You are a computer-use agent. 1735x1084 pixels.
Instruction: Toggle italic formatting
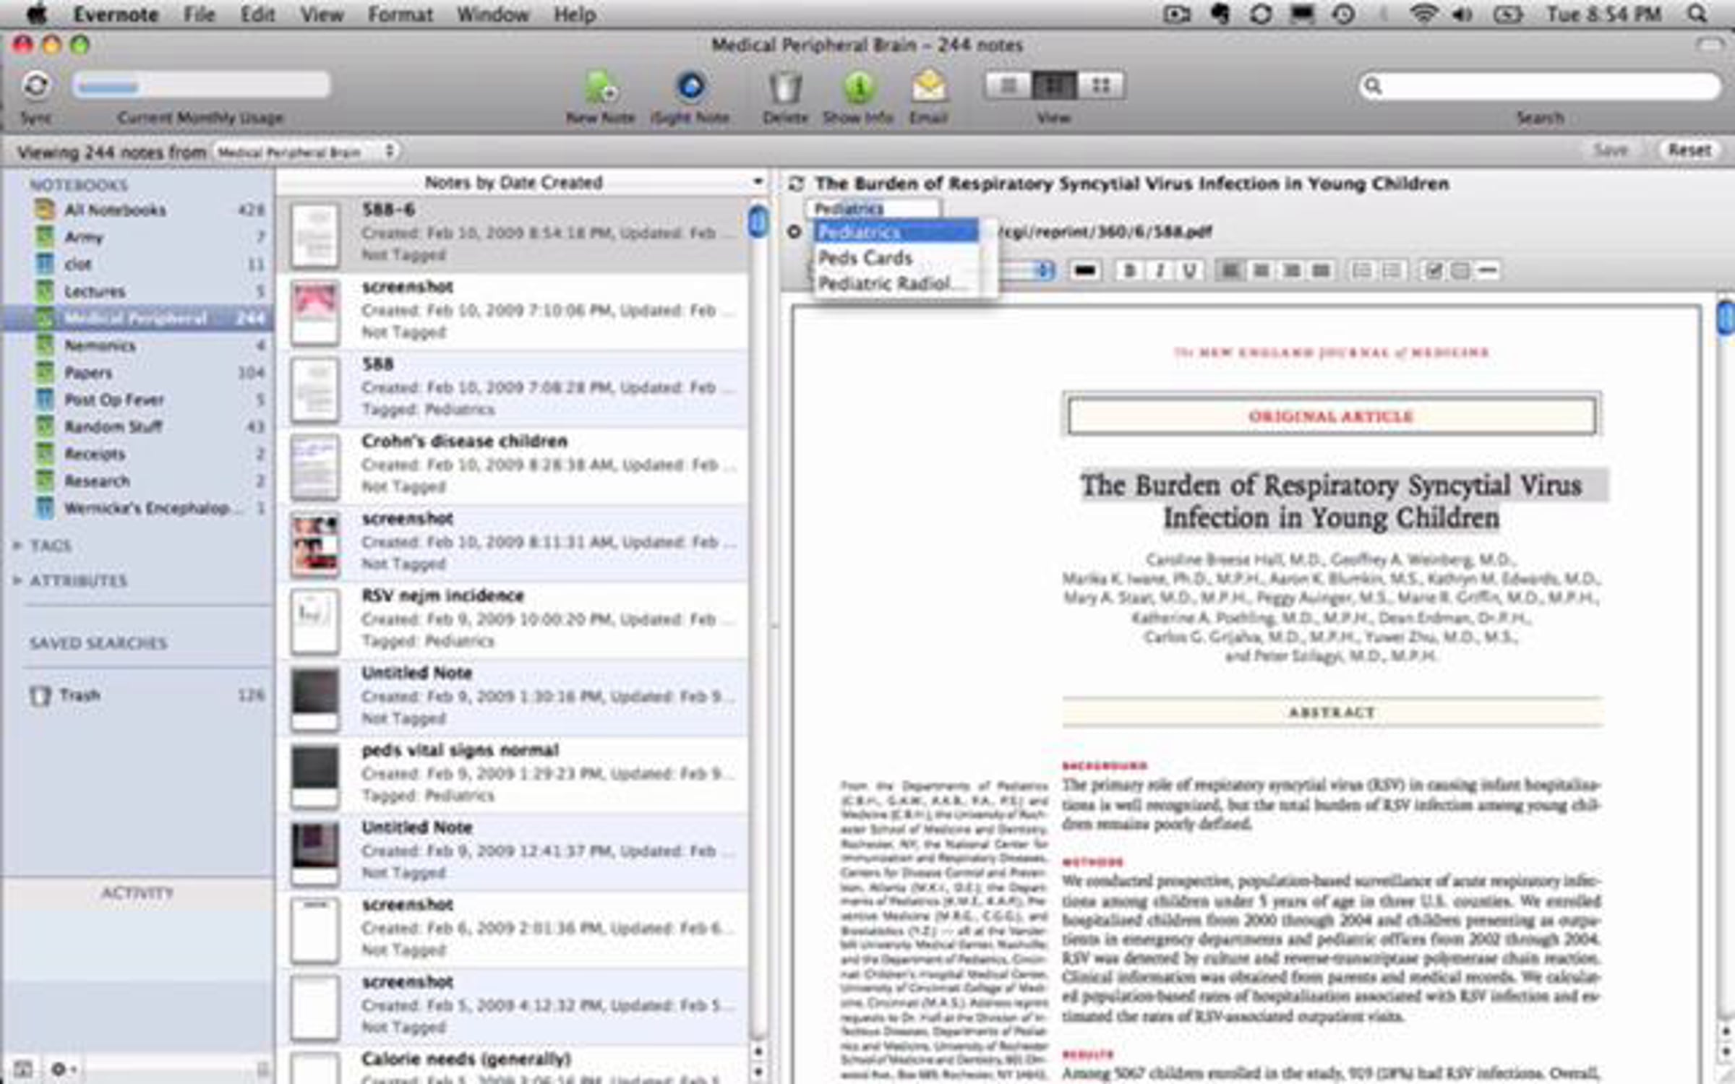click(1160, 270)
